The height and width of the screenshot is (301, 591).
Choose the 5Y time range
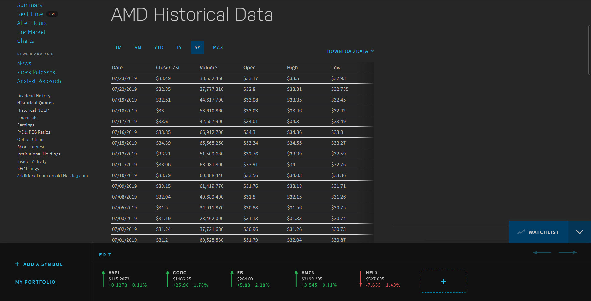197,48
